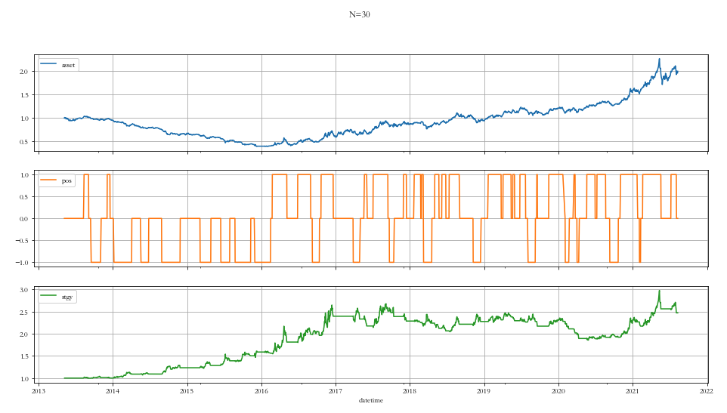Select the 'stgy' legend label text
This screenshot has height=413, width=727.
67,297
